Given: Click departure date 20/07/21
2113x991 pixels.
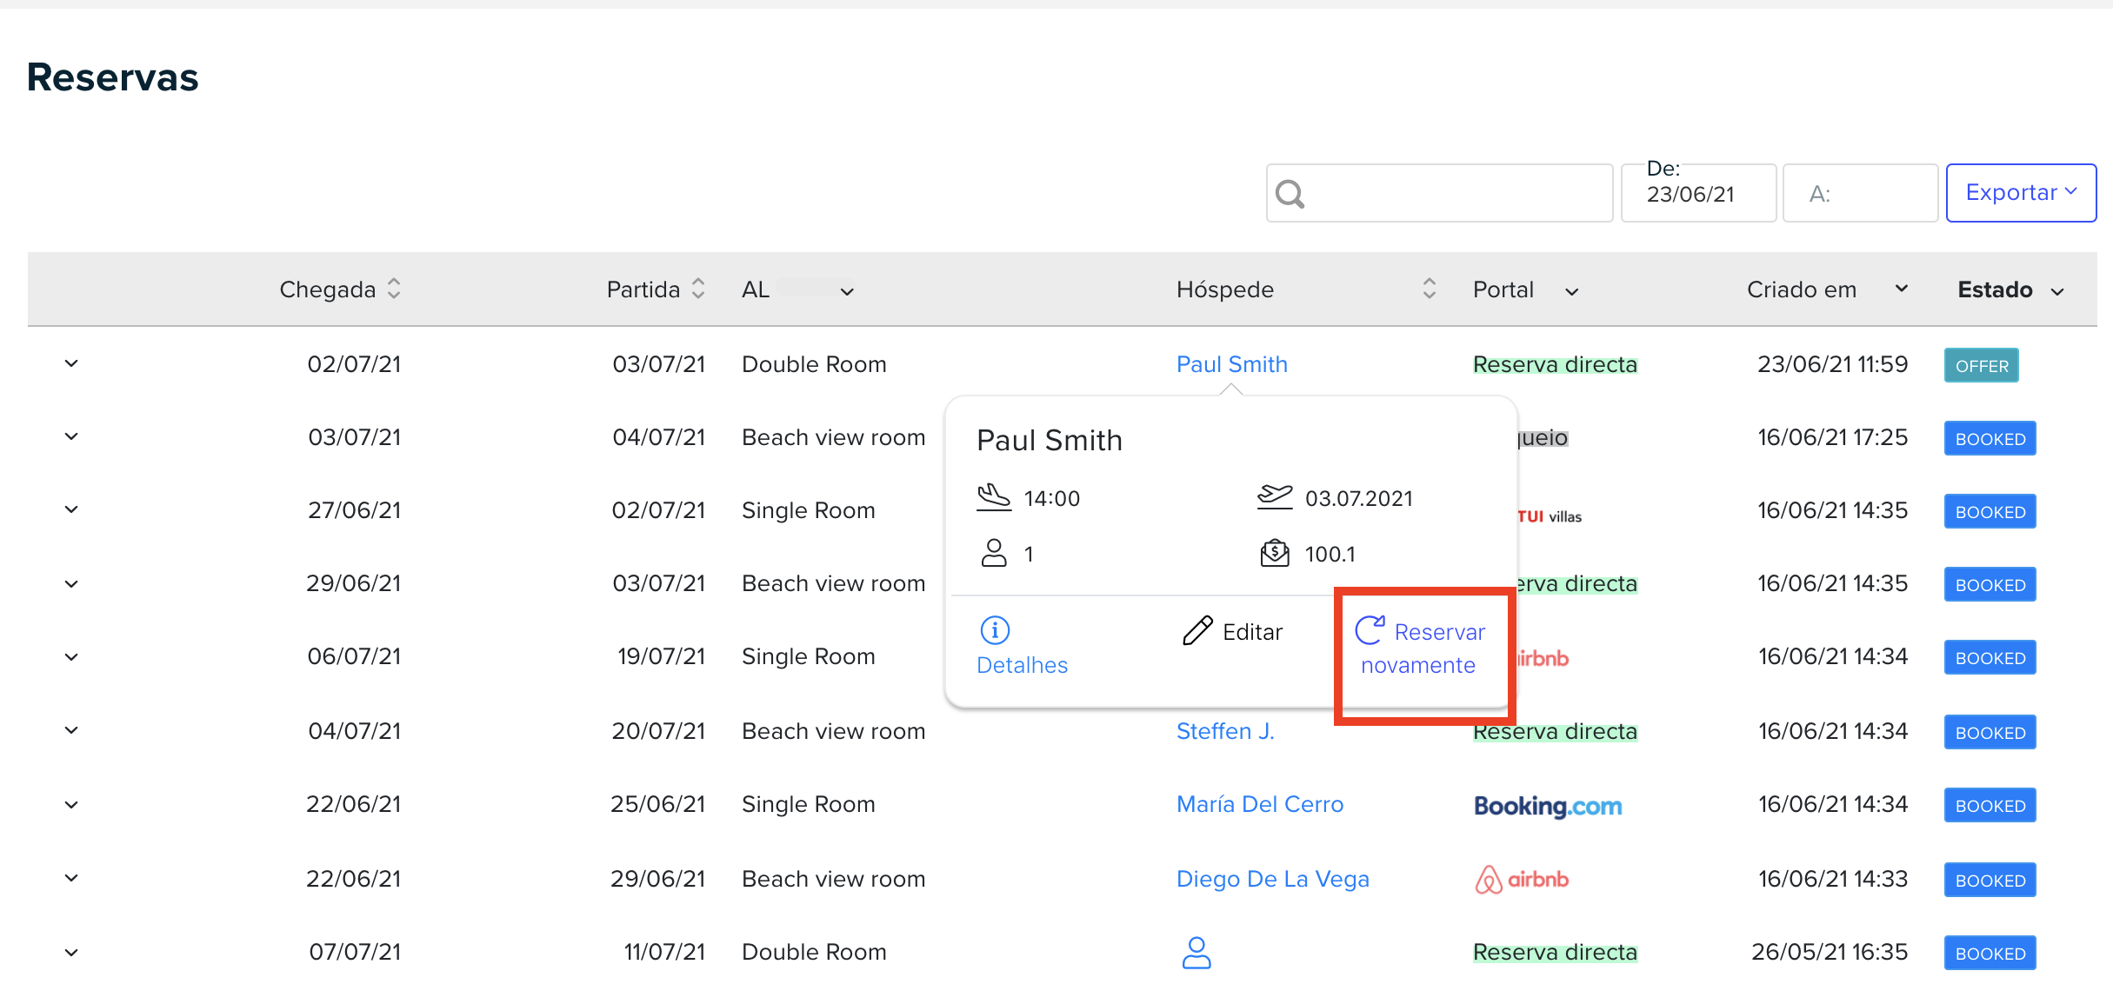Looking at the screenshot, I should (658, 731).
